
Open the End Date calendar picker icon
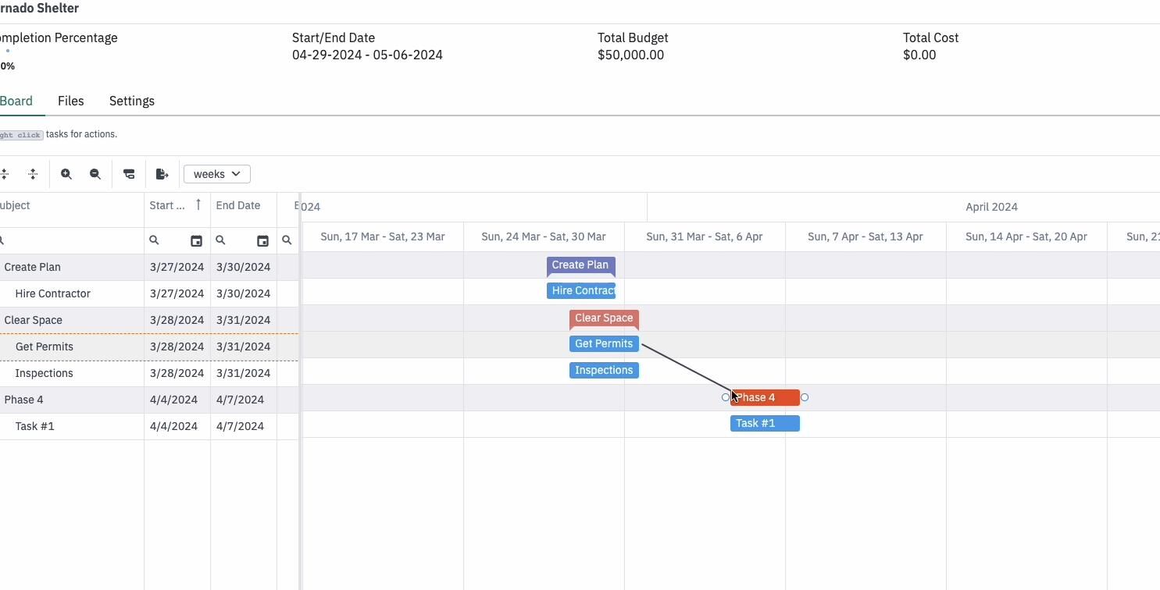click(262, 241)
